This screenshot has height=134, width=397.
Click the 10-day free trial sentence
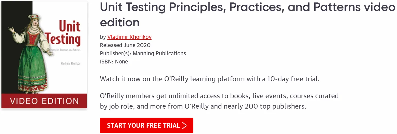pos(210,79)
